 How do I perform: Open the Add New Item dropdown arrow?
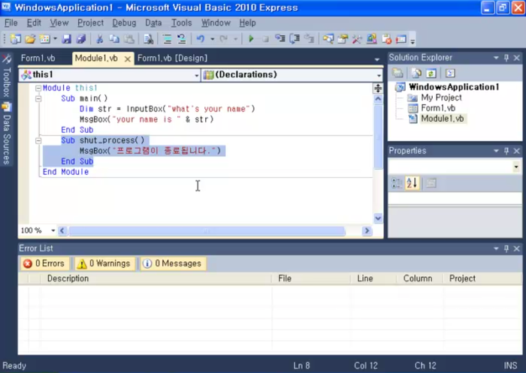(55, 39)
